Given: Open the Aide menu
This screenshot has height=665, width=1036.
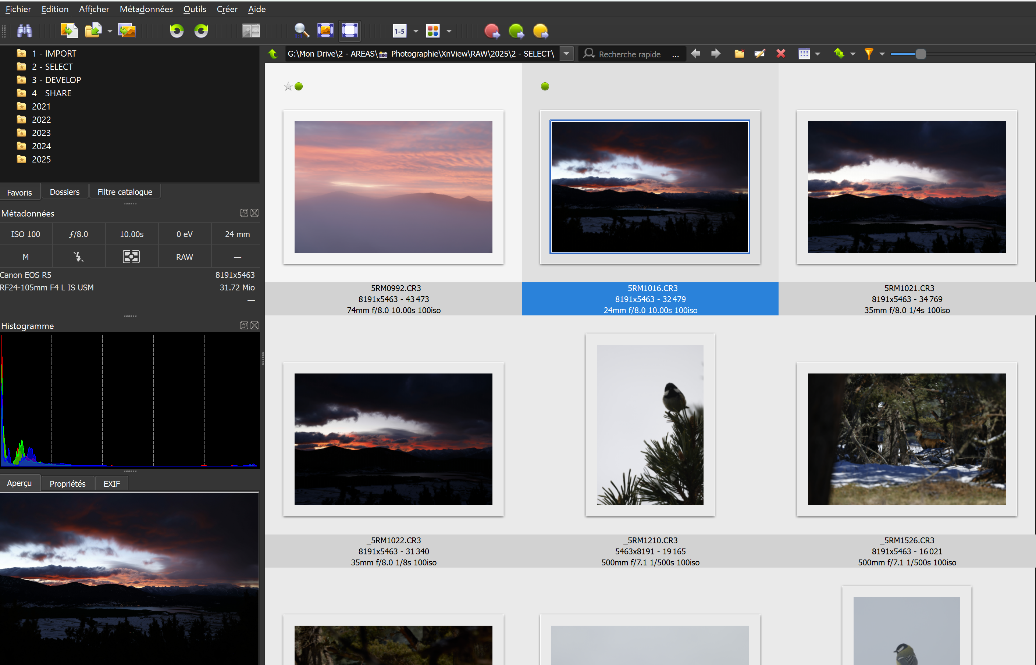Looking at the screenshot, I should coord(257,9).
